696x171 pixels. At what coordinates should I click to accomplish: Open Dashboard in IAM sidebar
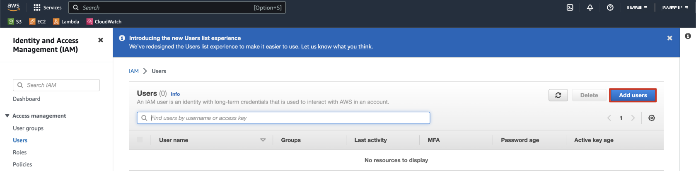click(x=27, y=99)
